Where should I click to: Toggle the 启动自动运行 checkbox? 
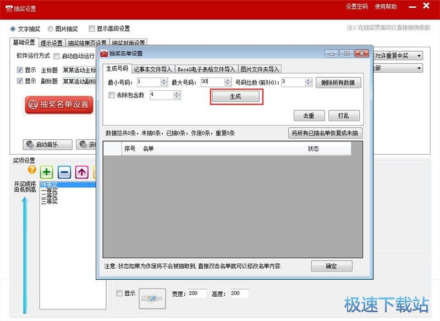(57, 56)
